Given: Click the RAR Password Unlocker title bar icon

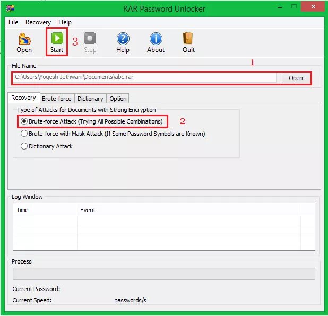Looking at the screenshot, I should pyautogui.click(x=10, y=8).
